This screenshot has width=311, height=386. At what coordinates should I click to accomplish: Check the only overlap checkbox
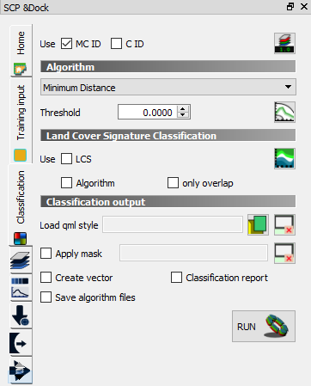click(x=173, y=183)
